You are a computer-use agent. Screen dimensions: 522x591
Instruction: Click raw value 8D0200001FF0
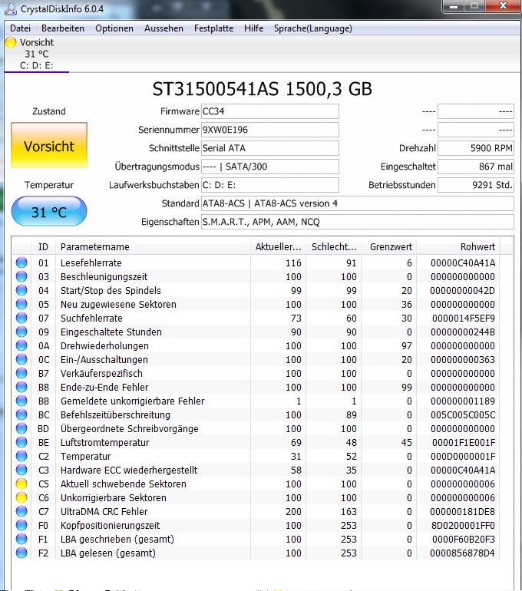(x=463, y=526)
